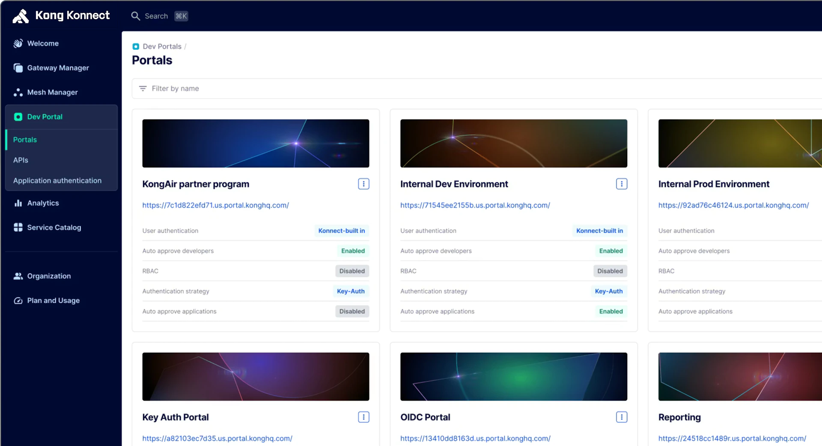Click the Organization people icon
The width and height of the screenshot is (822, 446).
pos(18,276)
